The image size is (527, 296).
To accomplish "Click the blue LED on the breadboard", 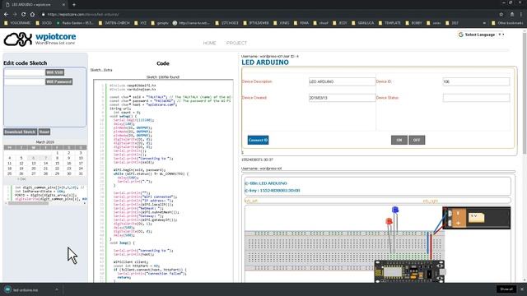I will pos(395,210).
